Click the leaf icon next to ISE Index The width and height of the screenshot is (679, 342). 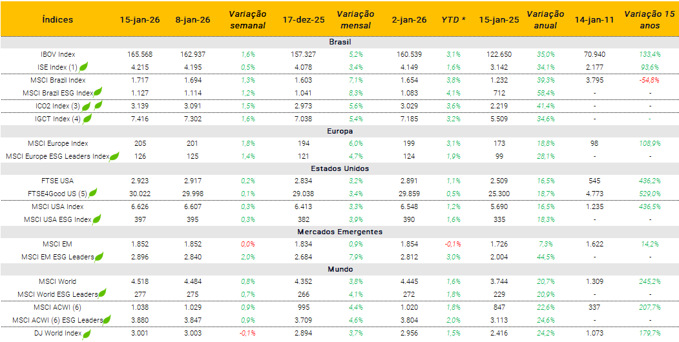click(83, 66)
